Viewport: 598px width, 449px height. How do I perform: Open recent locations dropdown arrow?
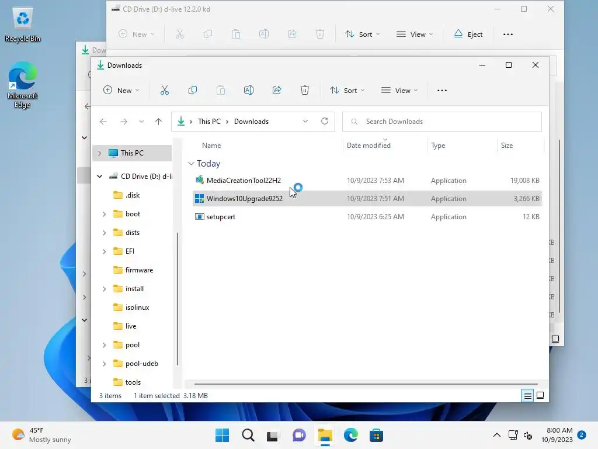141,122
